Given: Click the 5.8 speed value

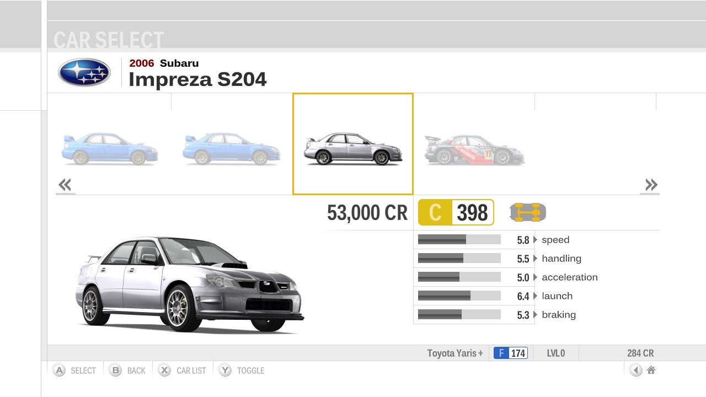Looking at the screenshot, I should coord(523,240).
